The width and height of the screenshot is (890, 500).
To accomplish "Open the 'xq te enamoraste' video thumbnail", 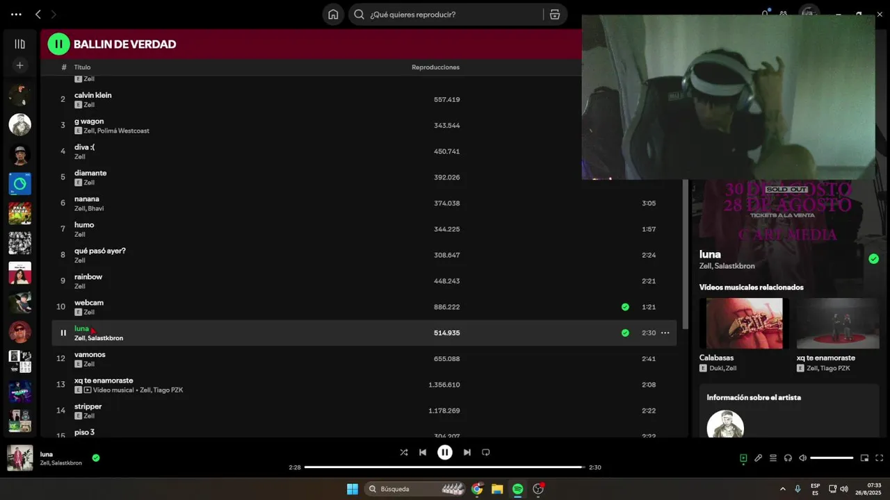I will 838,324.
